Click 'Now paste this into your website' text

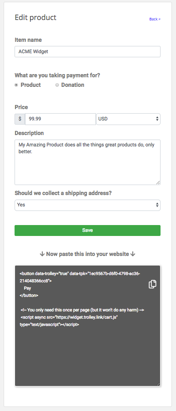pos(87,254)
